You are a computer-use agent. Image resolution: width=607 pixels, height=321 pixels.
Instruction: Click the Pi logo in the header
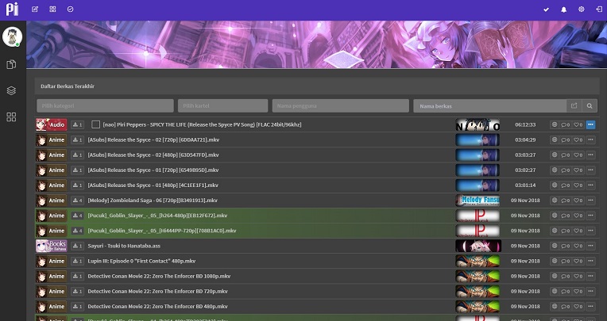(12, 10)
